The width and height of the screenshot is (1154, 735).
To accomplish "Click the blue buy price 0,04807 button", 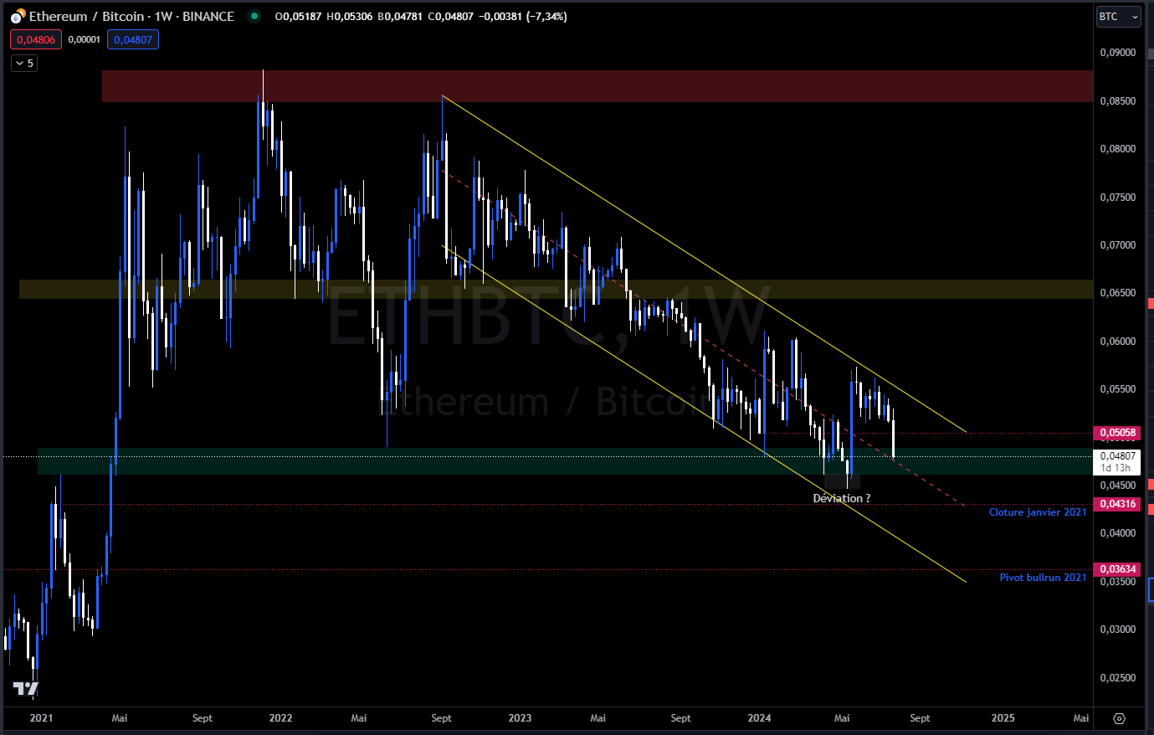I will pos(133,39).
